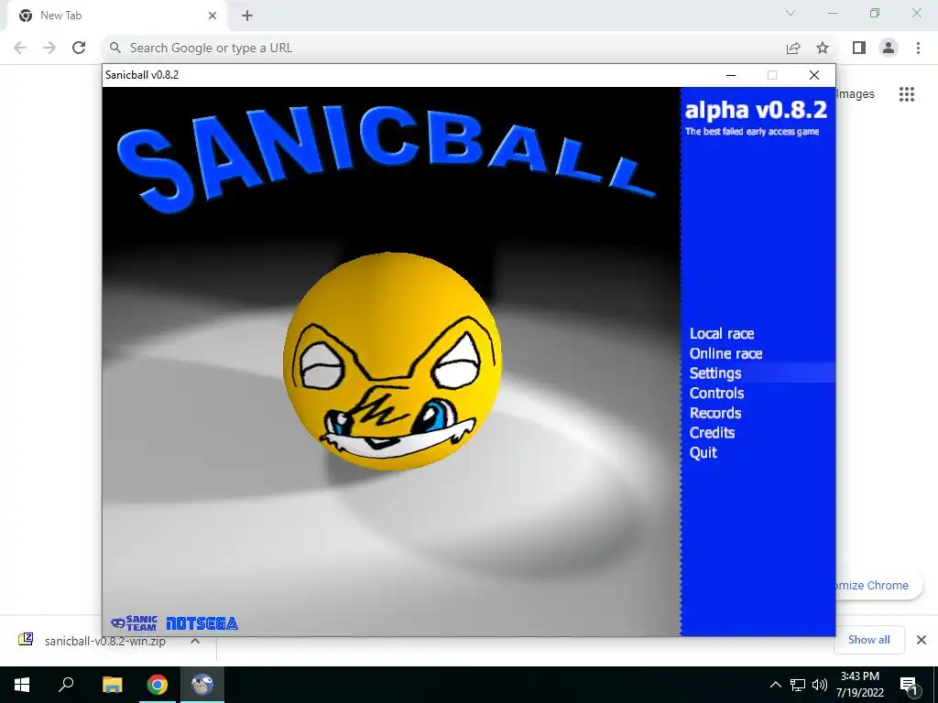Viewport: 938px width, 703px height.
Task: Open the Windows Start menu
Action: point(22,685)
